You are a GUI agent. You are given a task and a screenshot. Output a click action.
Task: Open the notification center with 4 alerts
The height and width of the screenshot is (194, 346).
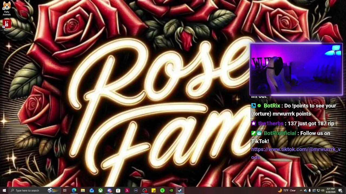tap(341, 190)
